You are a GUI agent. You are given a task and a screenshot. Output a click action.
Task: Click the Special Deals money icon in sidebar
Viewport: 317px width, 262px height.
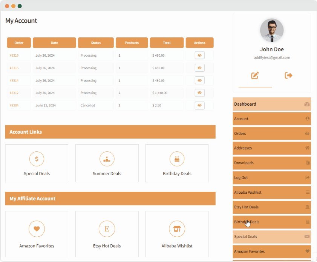(307, 236)
